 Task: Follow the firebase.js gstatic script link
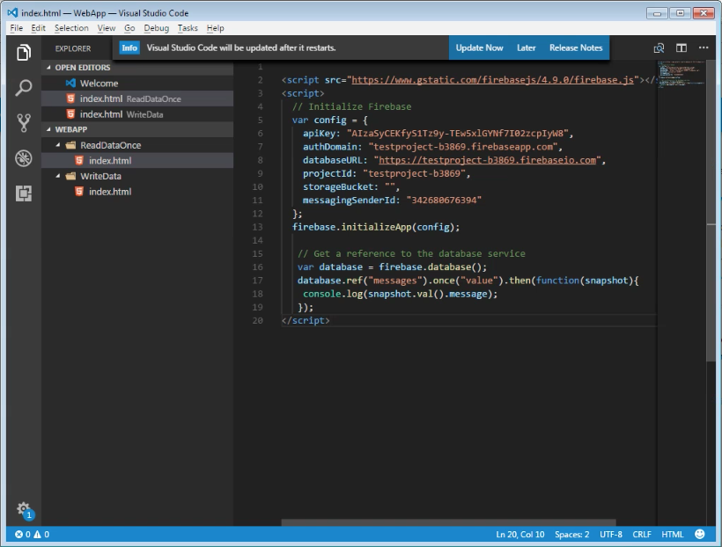pyautogui.click(x=492, y=80)
